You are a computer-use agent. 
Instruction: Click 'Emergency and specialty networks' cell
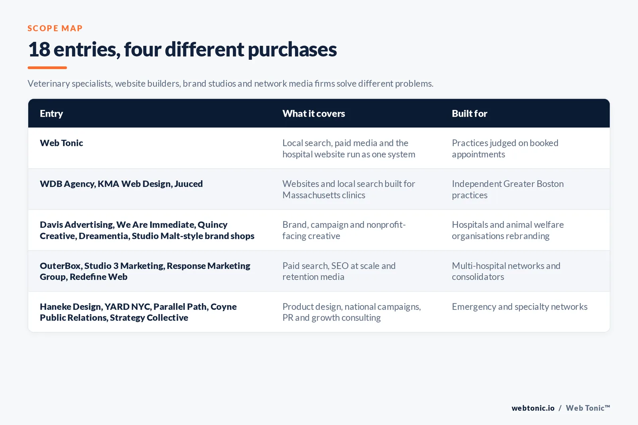[520, 307]
